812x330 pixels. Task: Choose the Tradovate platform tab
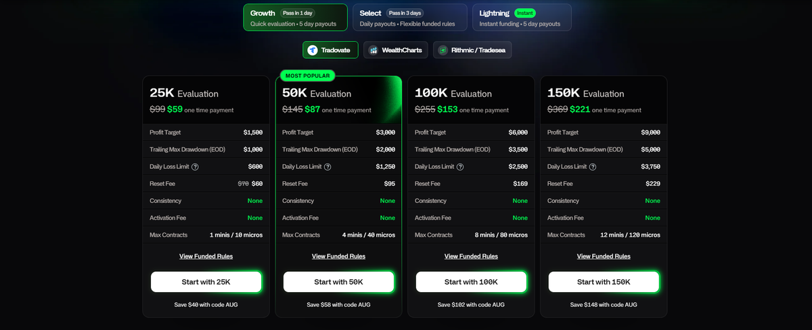click(x=330, y=50)
